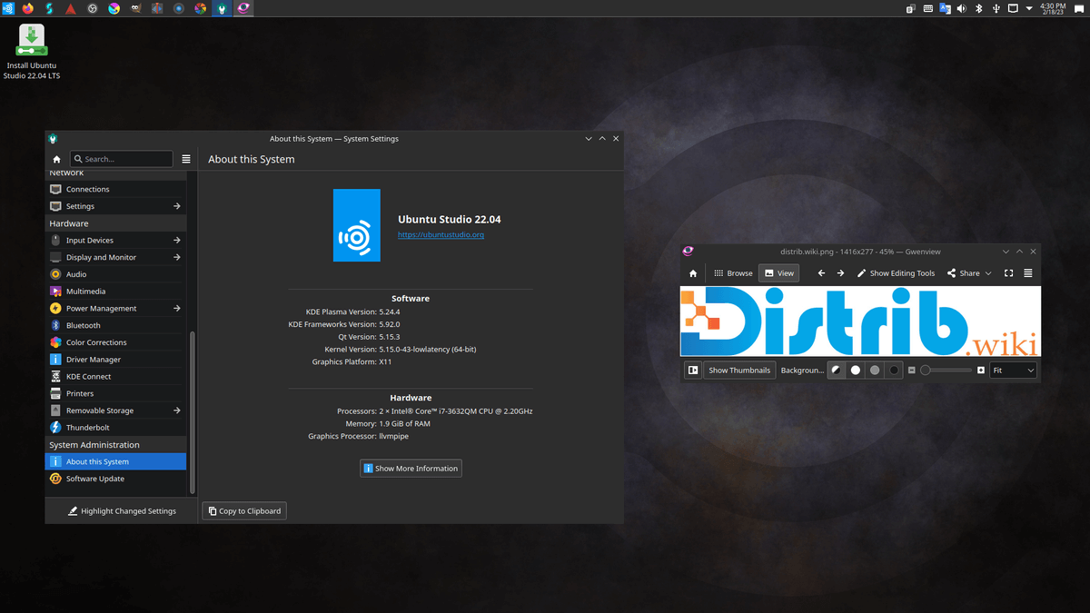Image resolution: width=1090 pixels, height=613 pixels.
Task: Expand the network Settings submenu arrow
Action: click(177, 206)
